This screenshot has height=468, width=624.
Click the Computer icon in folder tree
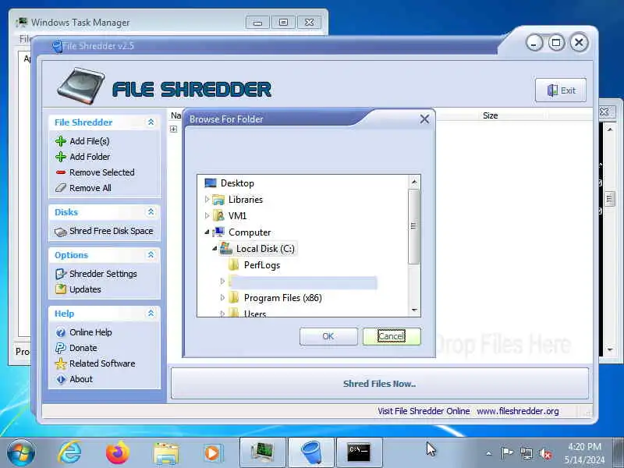(218, 232)
